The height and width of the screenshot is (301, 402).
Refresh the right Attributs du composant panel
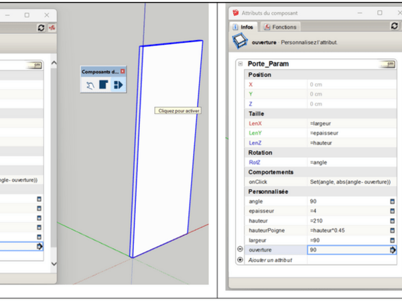point(395,27)
